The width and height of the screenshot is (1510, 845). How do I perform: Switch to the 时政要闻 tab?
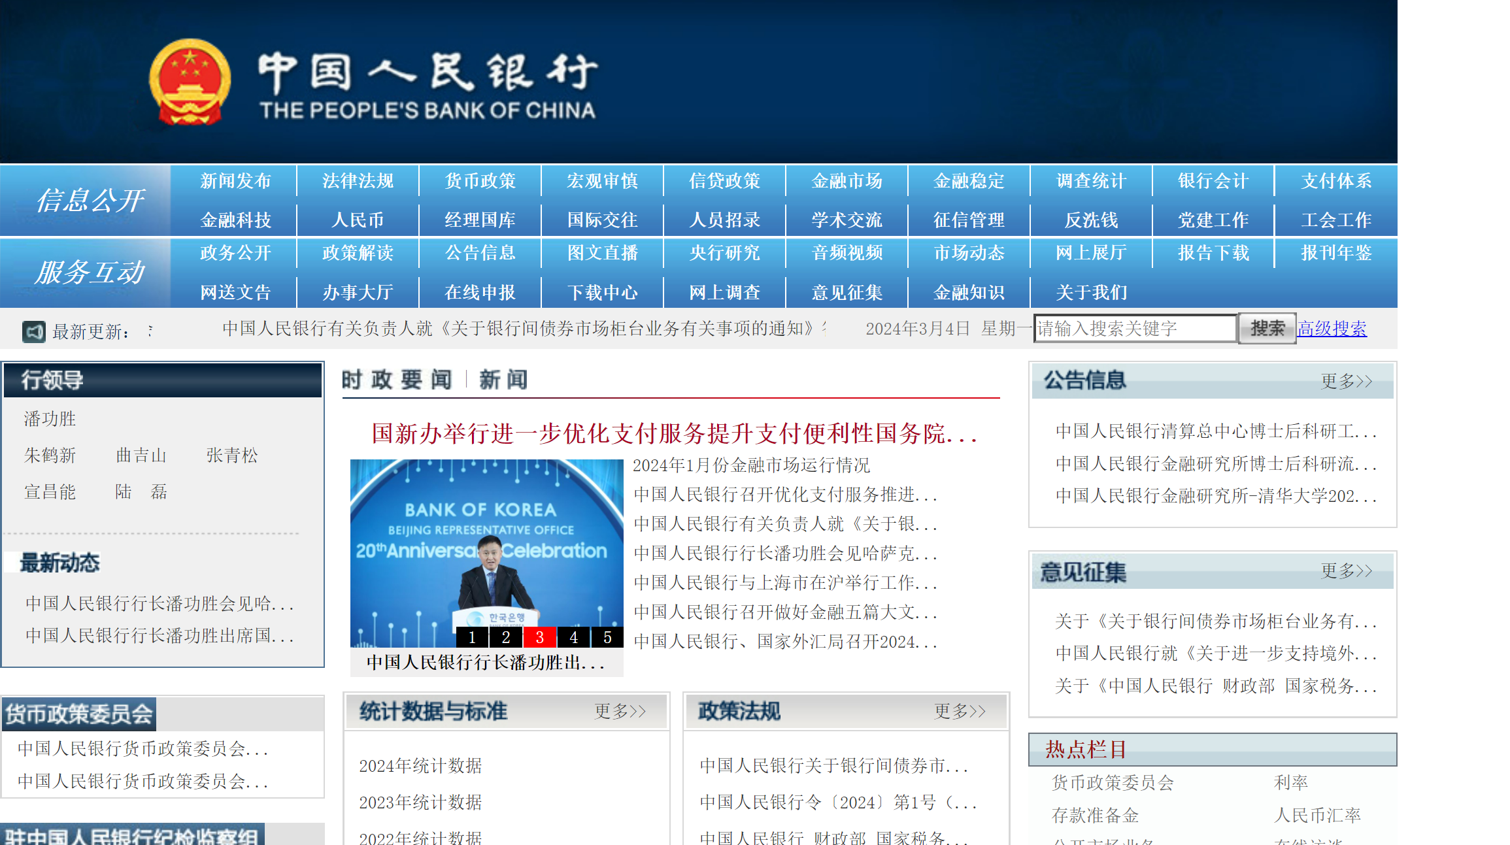(397, 380)
